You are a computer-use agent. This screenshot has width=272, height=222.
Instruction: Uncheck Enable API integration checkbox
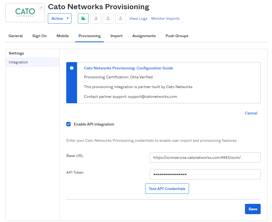pyautogui.click(x=68, y=124)
